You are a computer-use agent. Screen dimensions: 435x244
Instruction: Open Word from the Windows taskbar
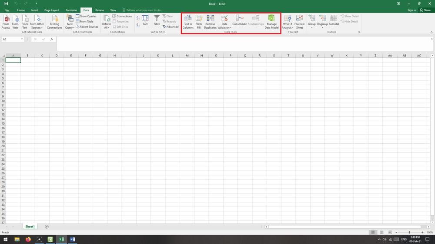tap(73, 239)
